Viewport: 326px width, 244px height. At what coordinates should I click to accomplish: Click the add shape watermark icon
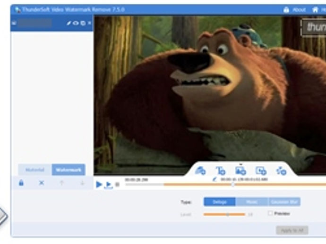(281, 171)
